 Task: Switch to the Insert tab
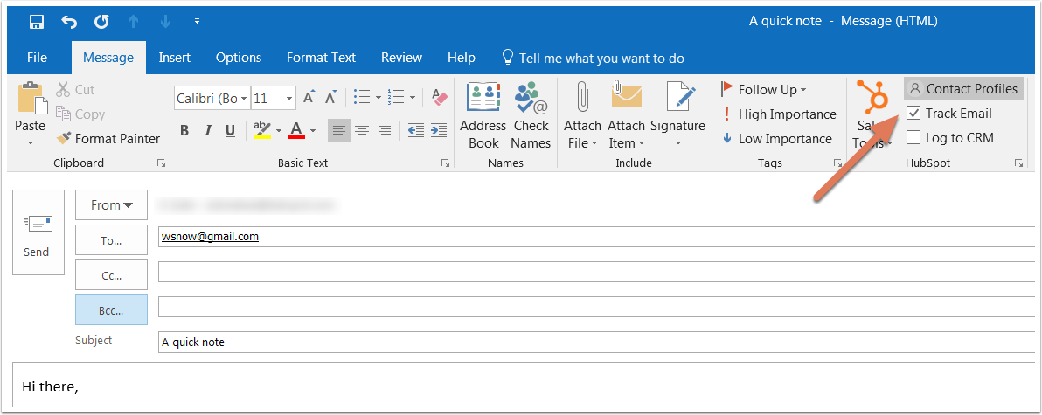(x=175, y=58)
